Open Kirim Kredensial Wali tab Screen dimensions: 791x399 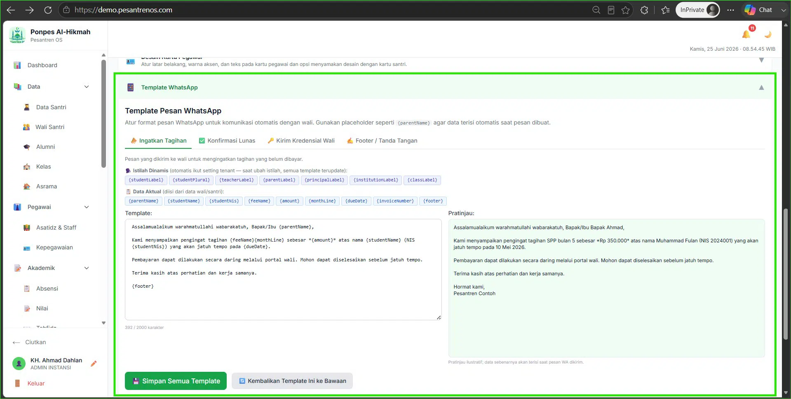301,141
